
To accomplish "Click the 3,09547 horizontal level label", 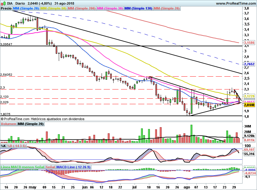I will 6,44.
